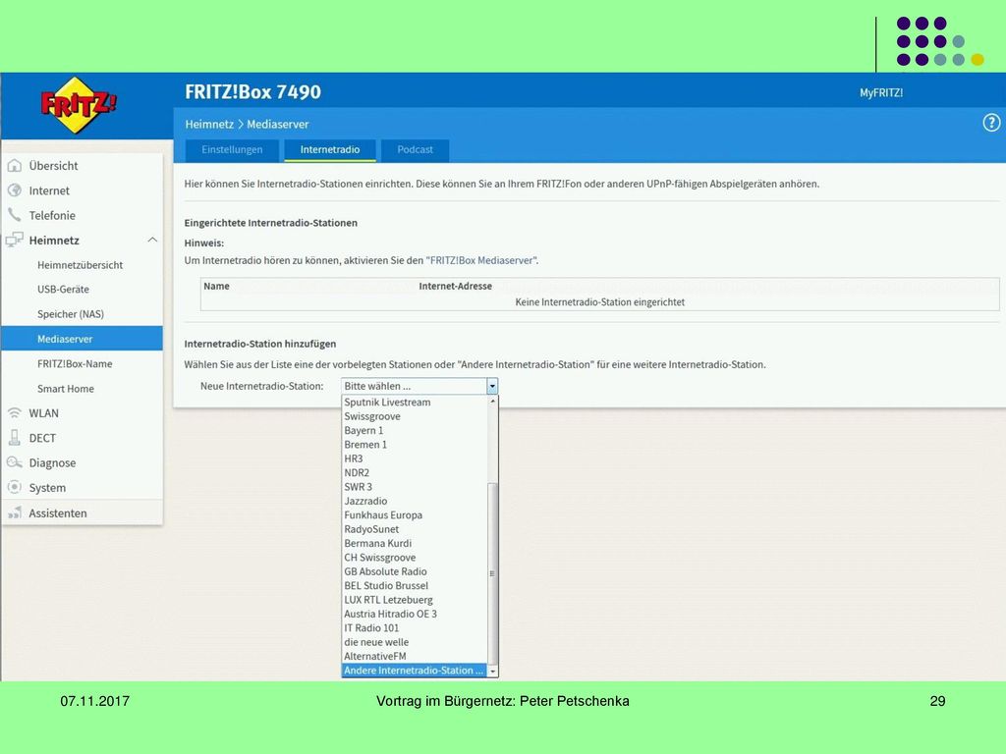Follow the "FRITZ!Box Mediaserver" link

coord(481,260)
